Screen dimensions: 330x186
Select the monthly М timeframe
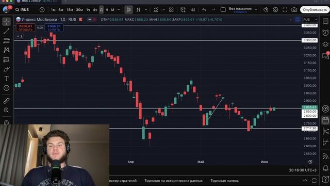(113, 10)
